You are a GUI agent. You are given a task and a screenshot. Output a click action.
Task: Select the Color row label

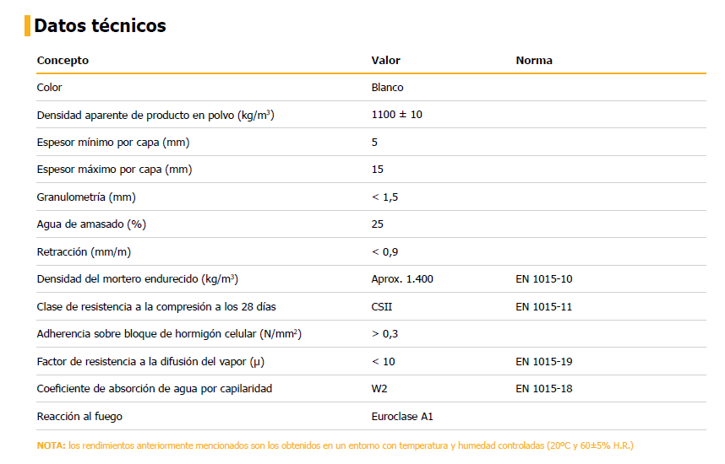49,87
